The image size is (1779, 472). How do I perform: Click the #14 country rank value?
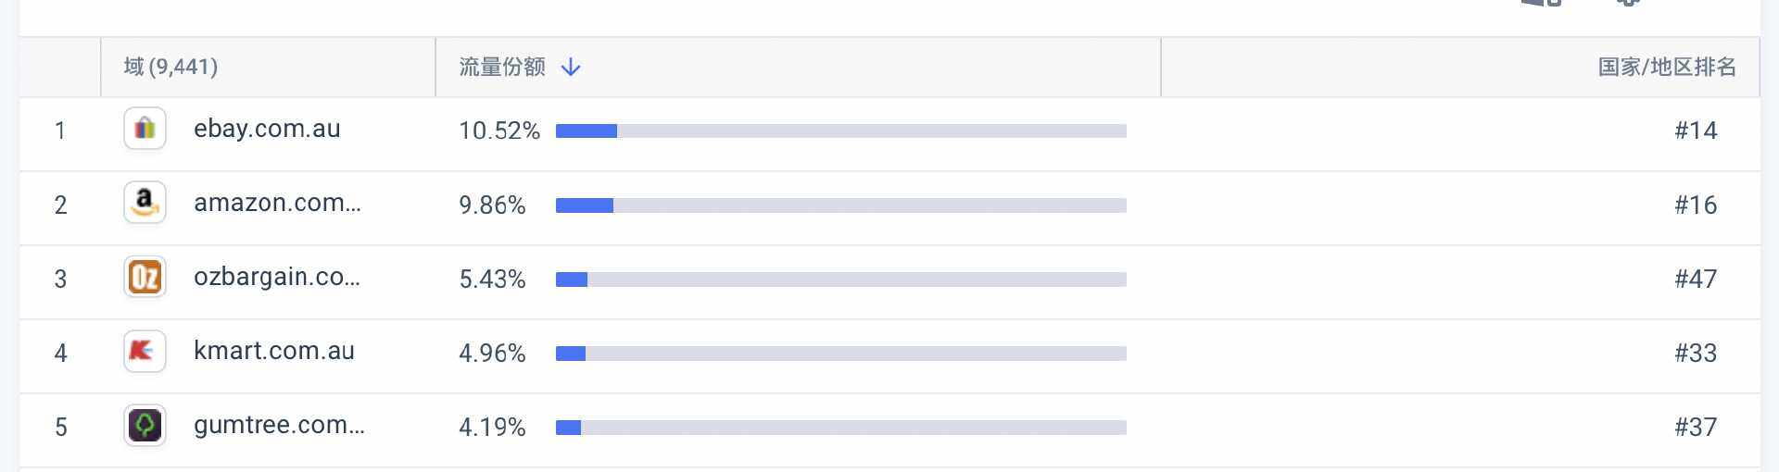tap(1695, 130)
